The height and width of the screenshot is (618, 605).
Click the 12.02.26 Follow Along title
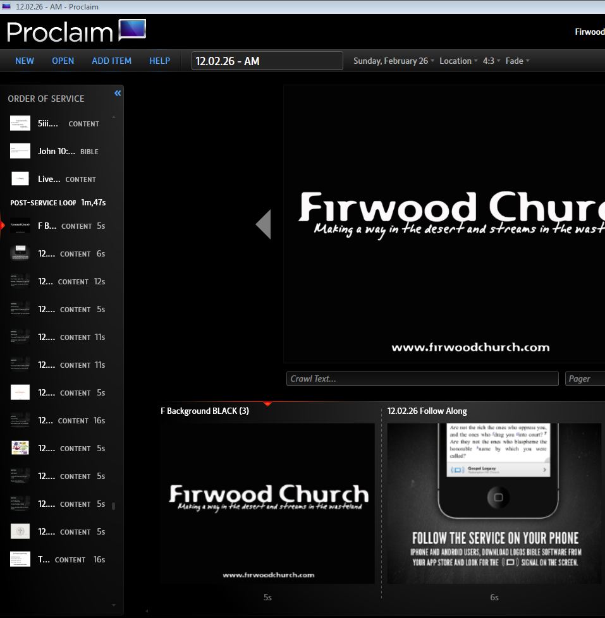click(x=427, y=411)
